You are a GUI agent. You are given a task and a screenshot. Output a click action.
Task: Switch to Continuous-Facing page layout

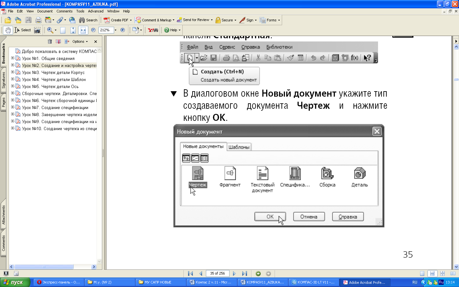click(x=442, y=273)
